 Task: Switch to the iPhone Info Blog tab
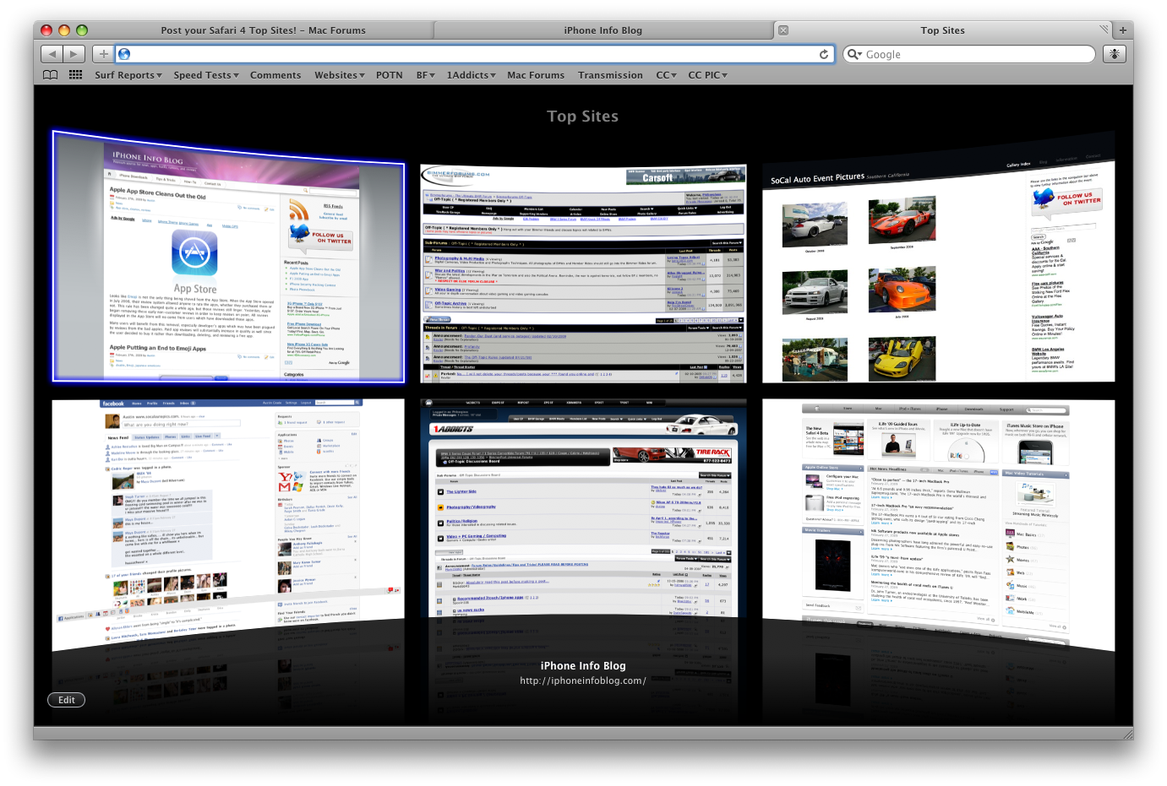tap(603, 30)
